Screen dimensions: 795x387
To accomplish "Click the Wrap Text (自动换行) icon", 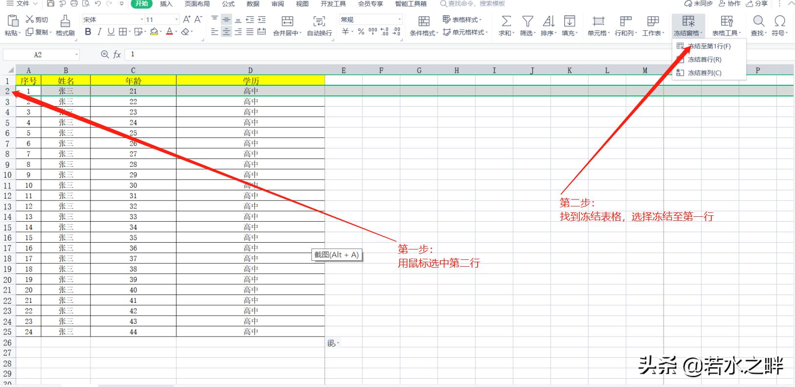I will (319, 21).
